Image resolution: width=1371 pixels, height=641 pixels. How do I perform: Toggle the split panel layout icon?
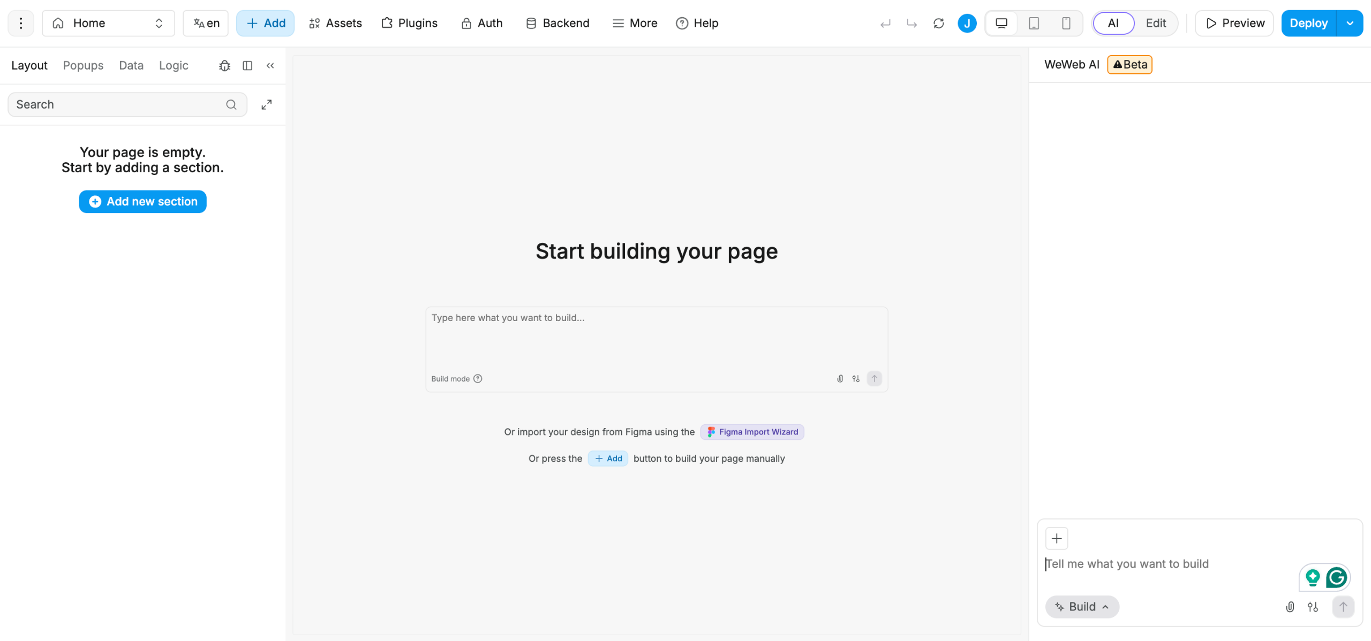(247, 65)
